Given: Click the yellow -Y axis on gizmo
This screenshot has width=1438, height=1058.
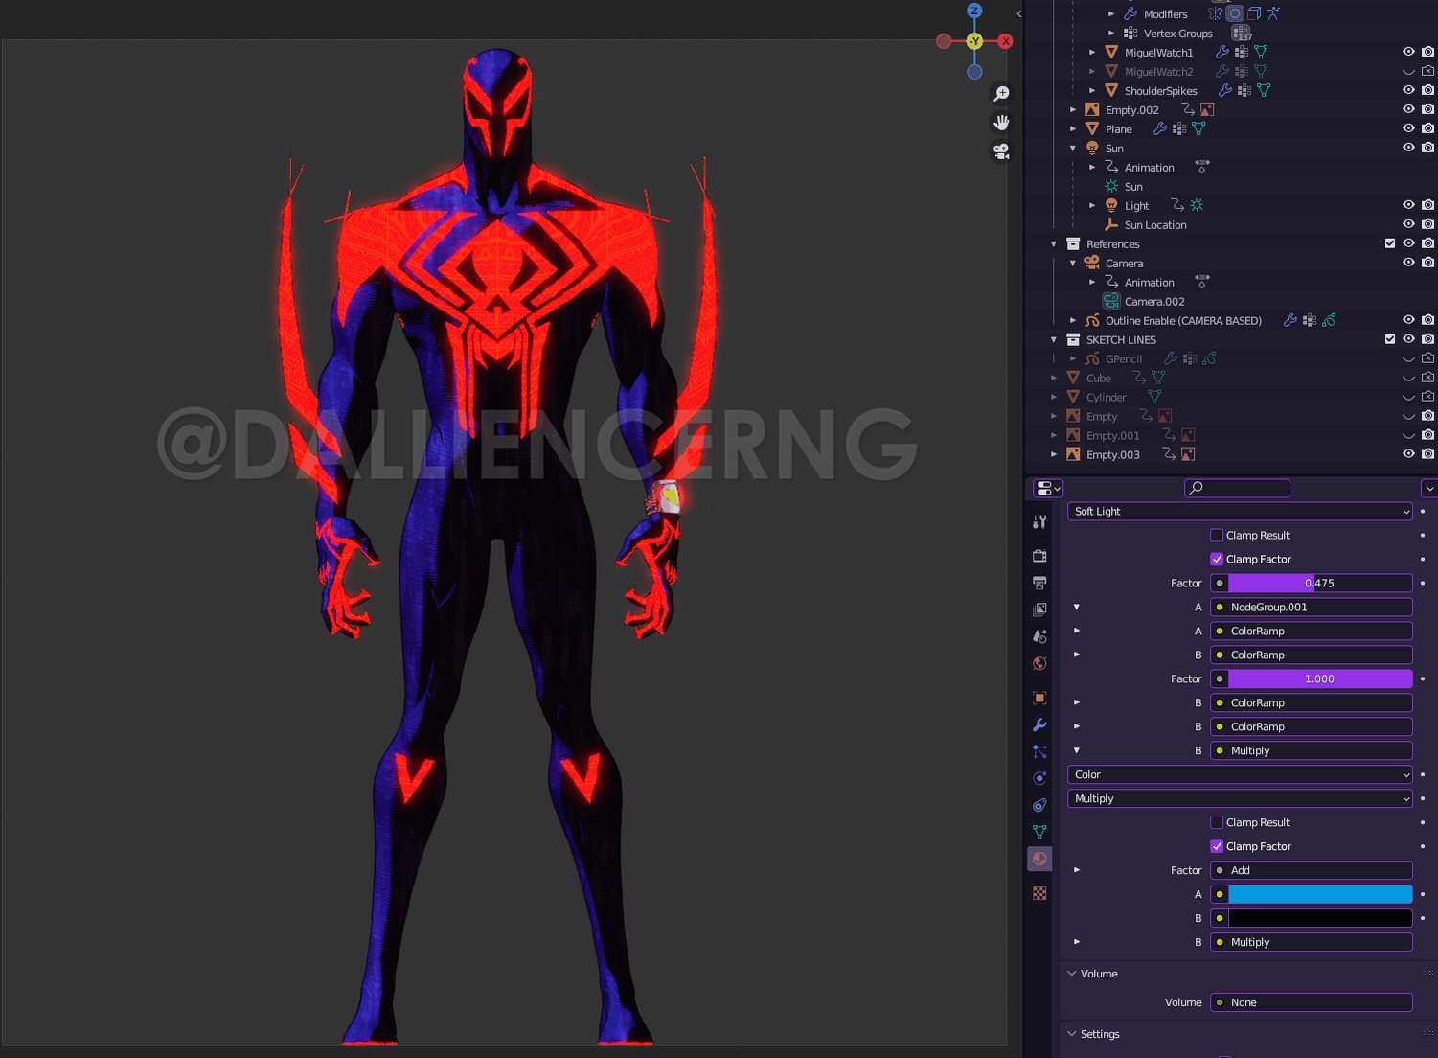Looking at the screenshot, I should 974,41.
